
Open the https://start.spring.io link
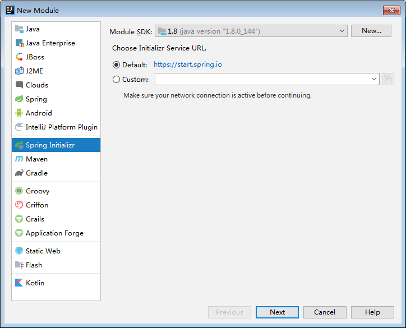click(x=188, y=64)
